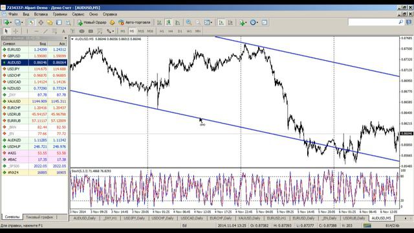Select the Crosshair tool
Viewport: 414px width, 233px height.
16,31
